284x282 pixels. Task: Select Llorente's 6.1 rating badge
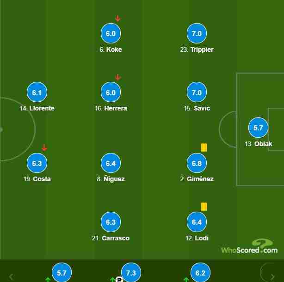coord(37,92)
